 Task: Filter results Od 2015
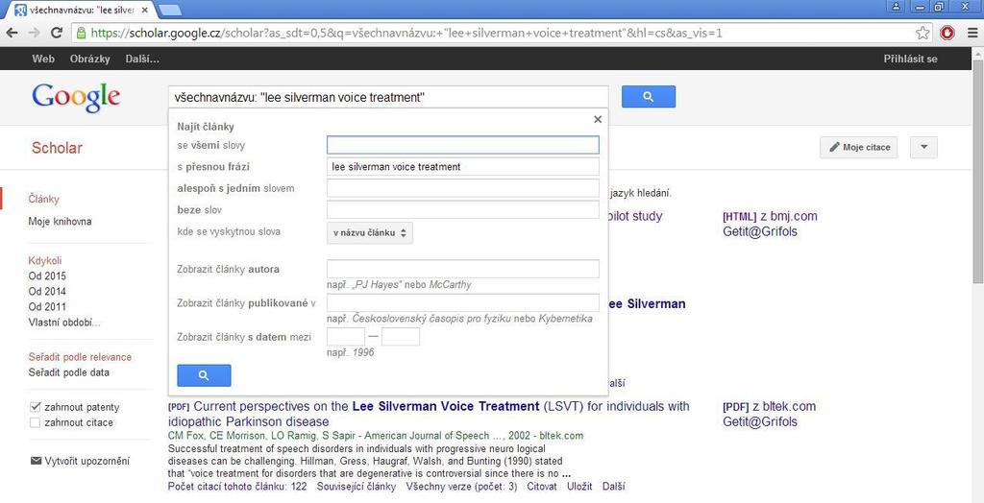[x=47, y=275]
